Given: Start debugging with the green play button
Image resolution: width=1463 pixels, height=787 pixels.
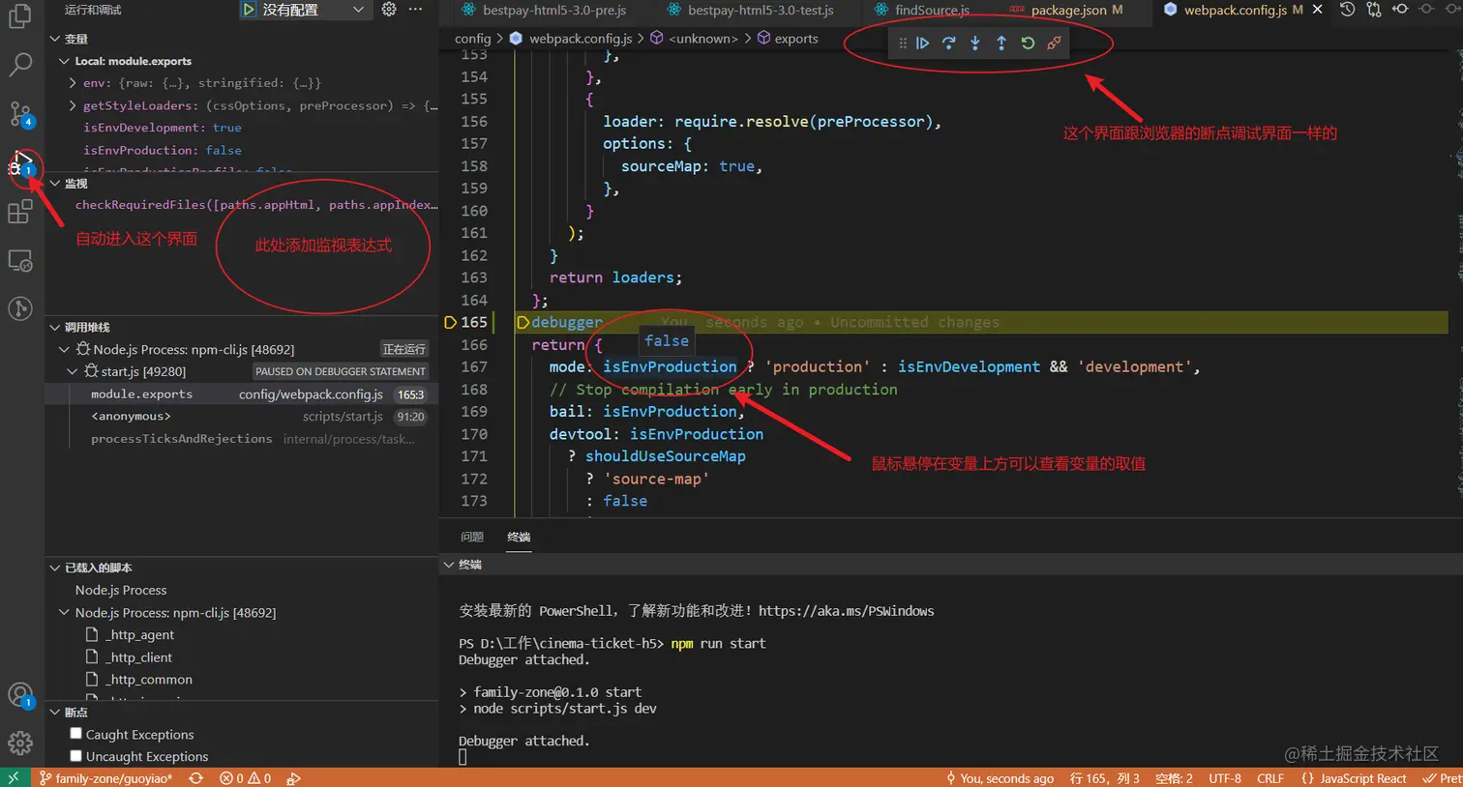Looking at the screenshot, I should tap(249, 10).
